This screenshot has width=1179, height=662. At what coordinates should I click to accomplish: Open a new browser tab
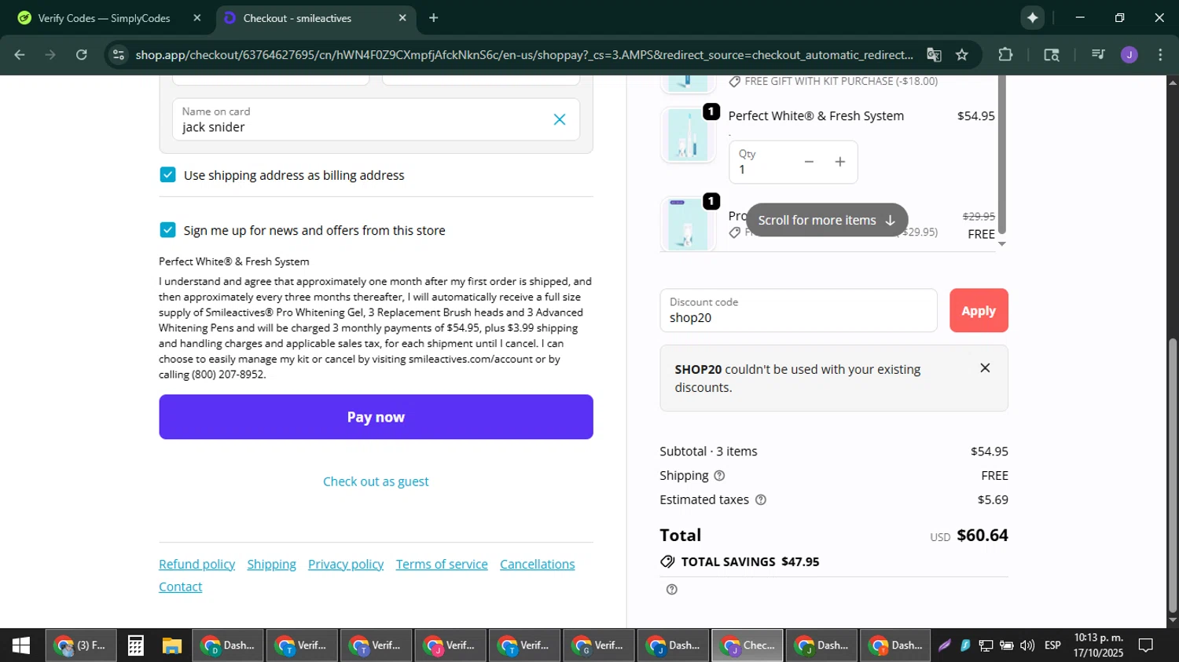pos(433,17)
